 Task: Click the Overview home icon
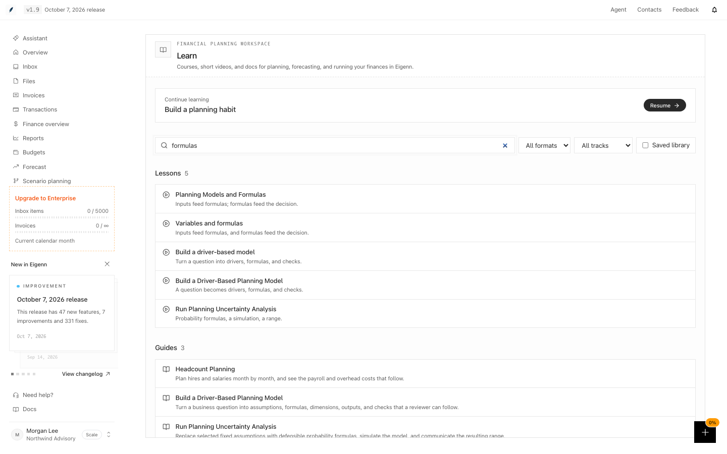point(16,52)
